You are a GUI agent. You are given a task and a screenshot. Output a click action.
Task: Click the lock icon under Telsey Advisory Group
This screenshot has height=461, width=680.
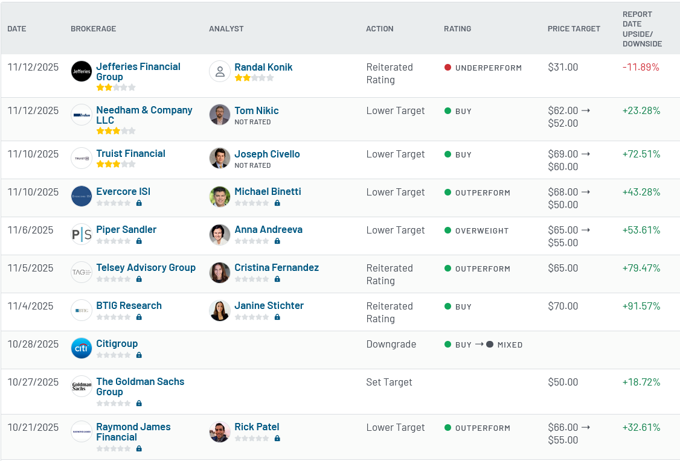[140, 279]
